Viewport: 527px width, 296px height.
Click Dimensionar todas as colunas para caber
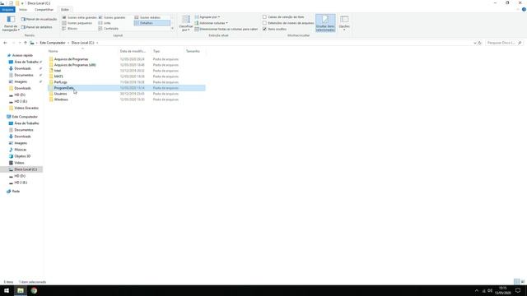pyautogui.click(x=226, y=30)
